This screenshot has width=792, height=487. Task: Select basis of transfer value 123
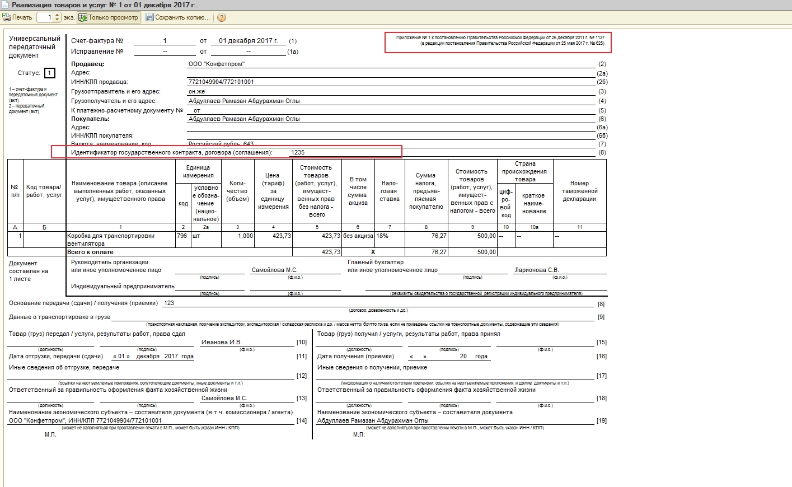169,303
